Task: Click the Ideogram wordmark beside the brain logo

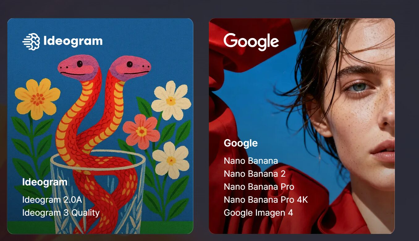Action: (73, 41)
